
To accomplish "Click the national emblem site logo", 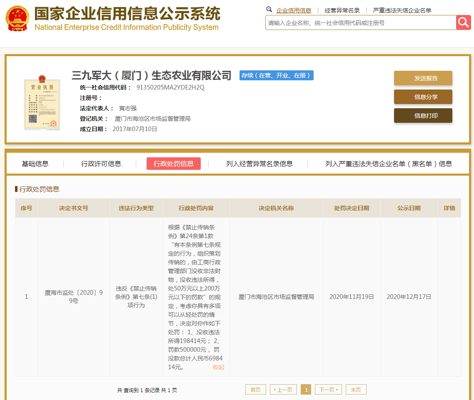I will point(17,18).
